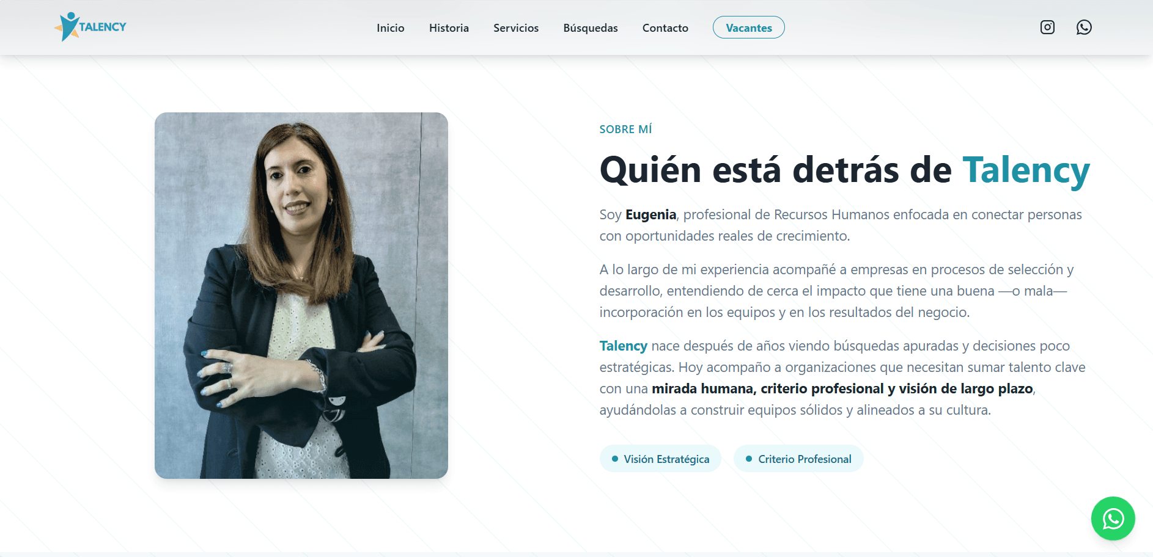Click the Vacantes outlined button
1153x557 pixels.
pos(749,27)
